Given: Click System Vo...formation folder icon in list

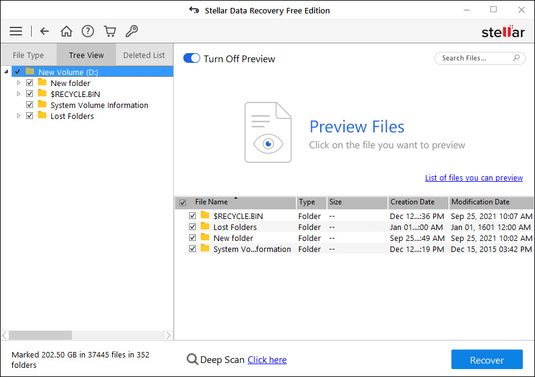Looking at the screenshot, I should pyautogui.click(x=205, y=248).
